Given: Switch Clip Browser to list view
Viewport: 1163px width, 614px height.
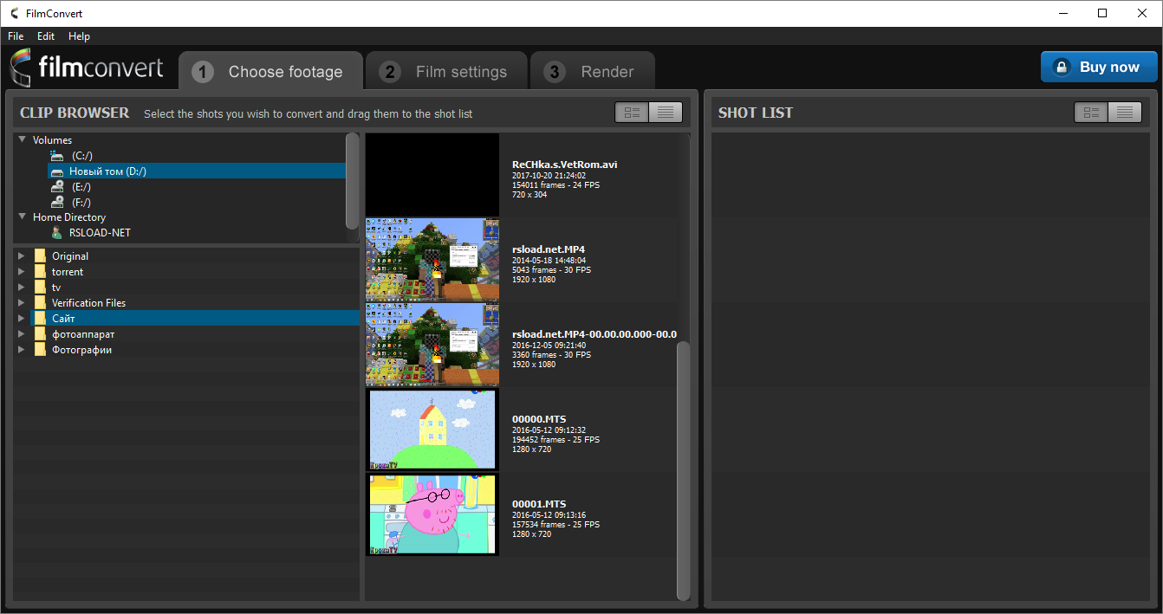Looking at the screenshot, I should coord(666,113).
